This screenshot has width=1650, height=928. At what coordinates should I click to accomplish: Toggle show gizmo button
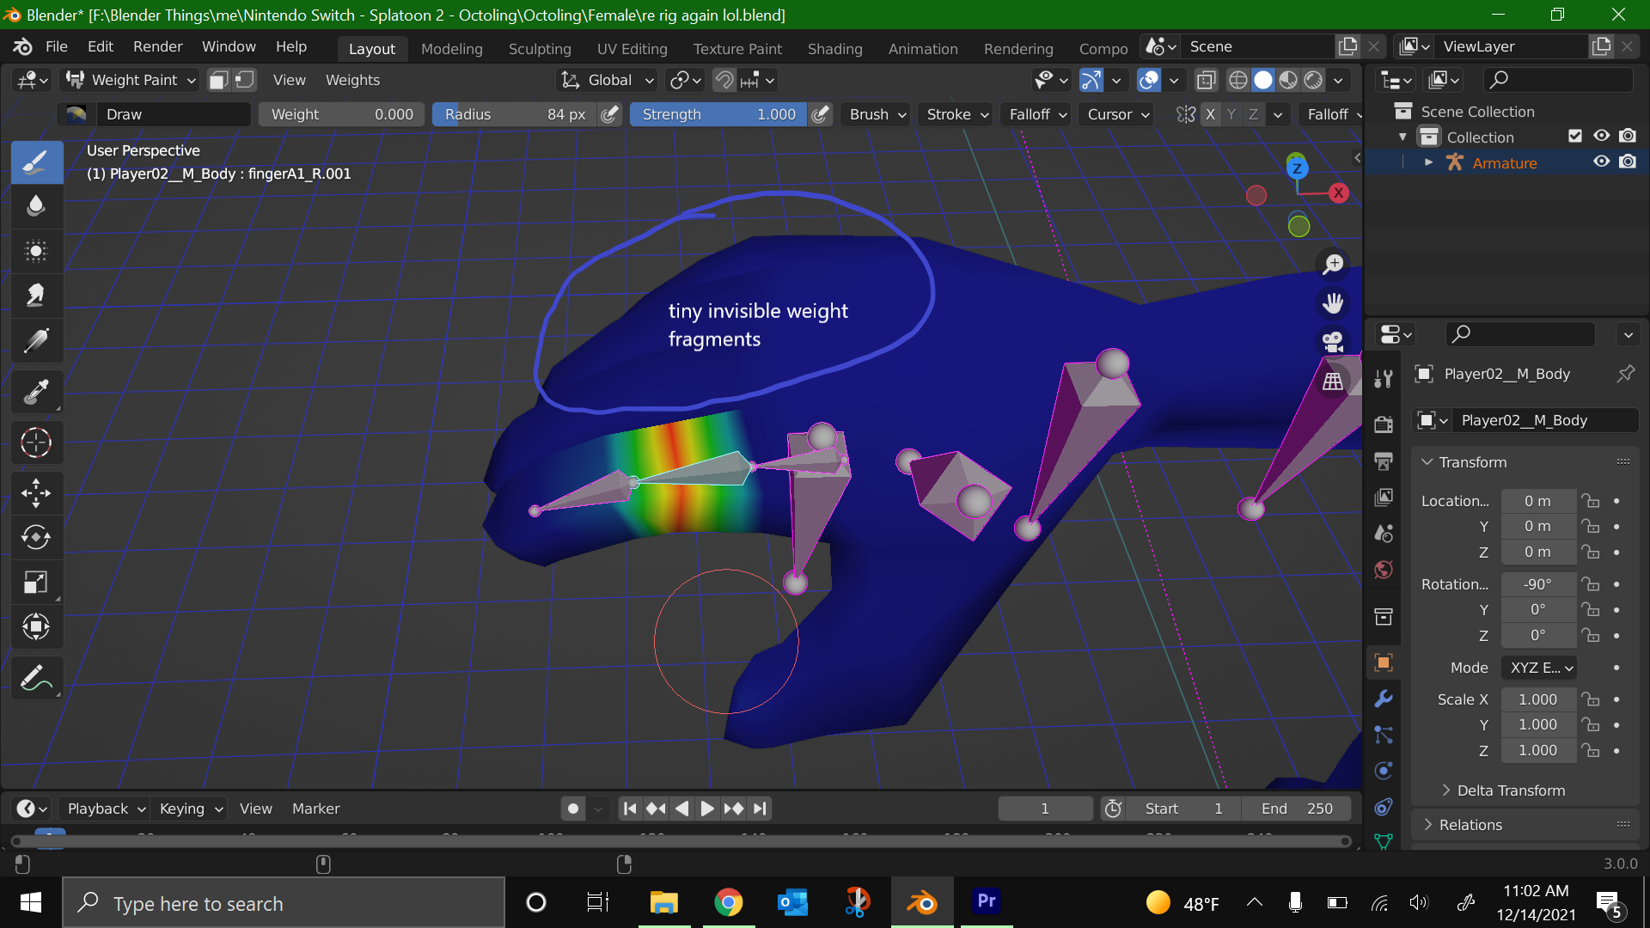1091,80
